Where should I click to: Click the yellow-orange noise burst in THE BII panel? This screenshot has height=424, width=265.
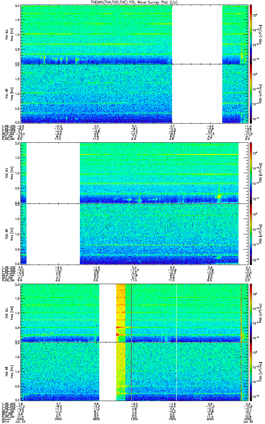(x=121, y=372)
